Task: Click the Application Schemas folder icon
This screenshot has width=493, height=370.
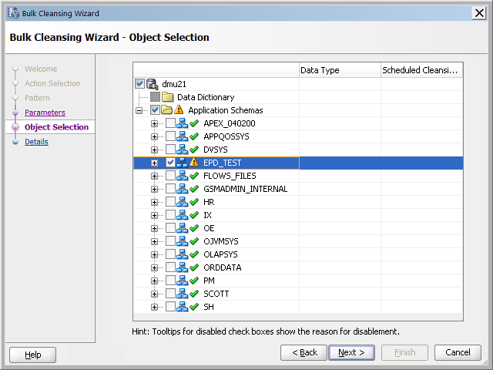Action: (167, 110)
